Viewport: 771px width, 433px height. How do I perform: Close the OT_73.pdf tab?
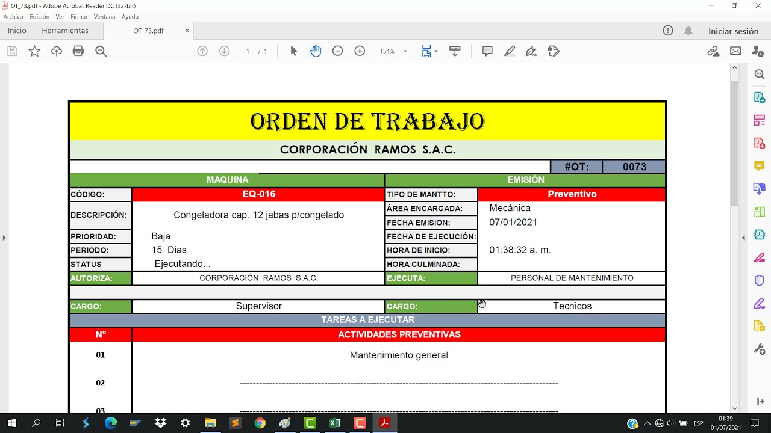tap(187, 31)
